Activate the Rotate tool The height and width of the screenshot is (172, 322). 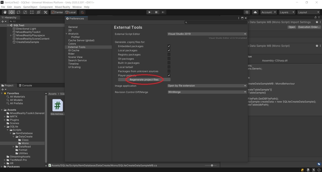(18, 12)
